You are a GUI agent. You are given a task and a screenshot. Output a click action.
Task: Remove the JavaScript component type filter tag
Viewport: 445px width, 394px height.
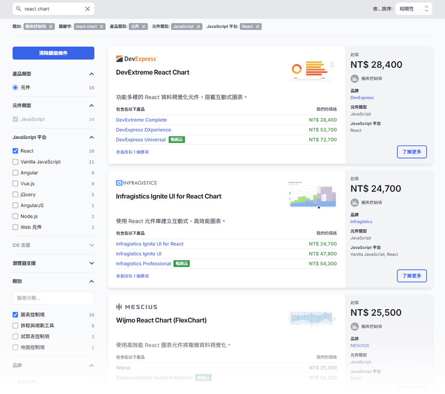click(x=198, y=26)
